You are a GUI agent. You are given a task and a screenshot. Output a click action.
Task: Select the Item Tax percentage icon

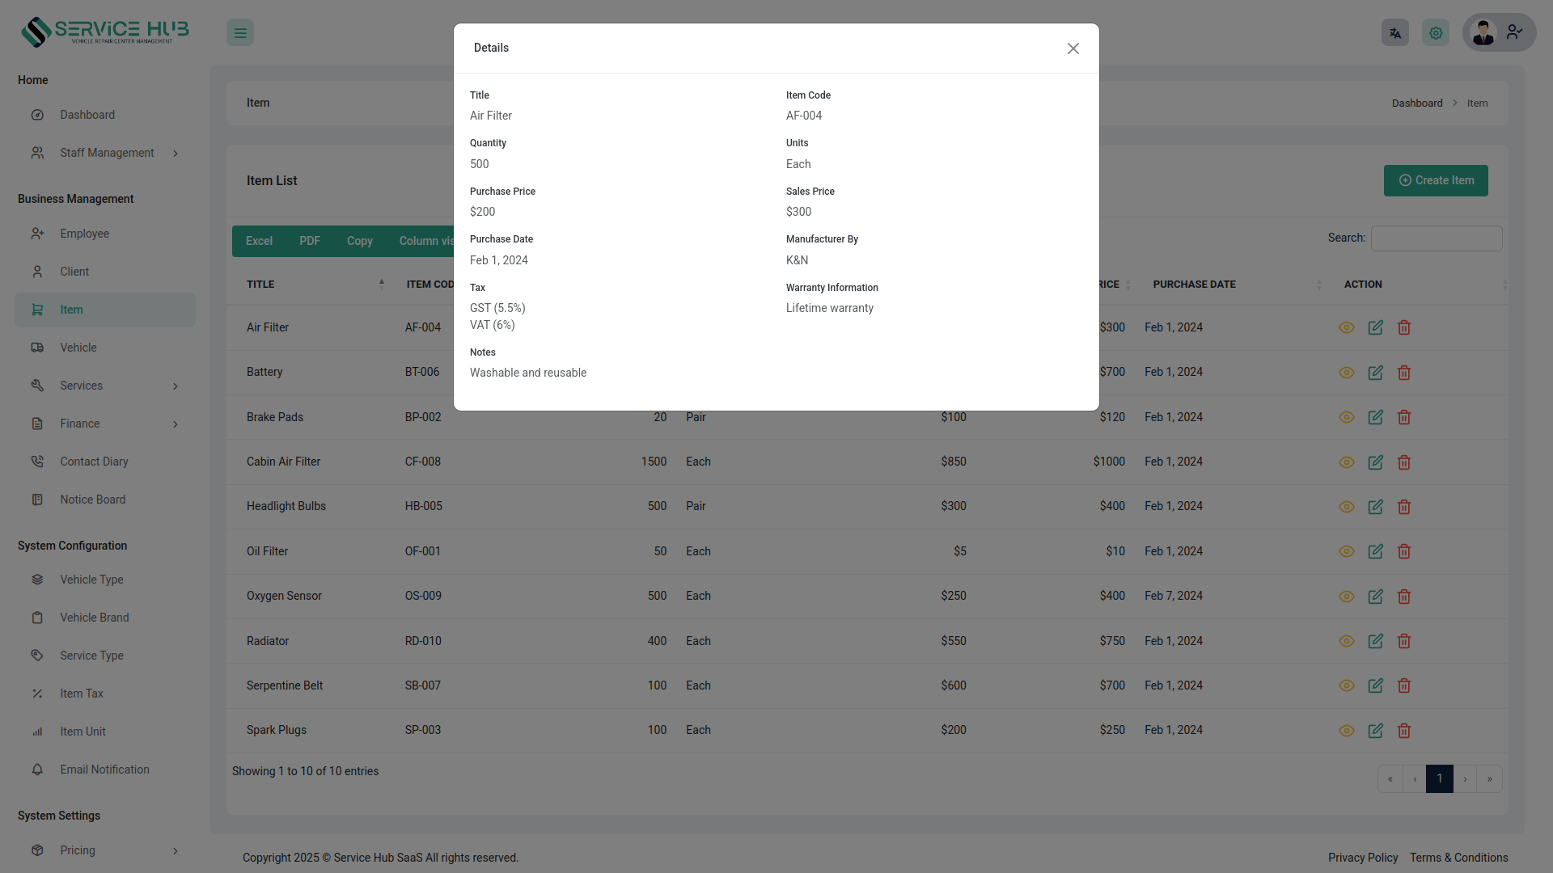(37, 694)
